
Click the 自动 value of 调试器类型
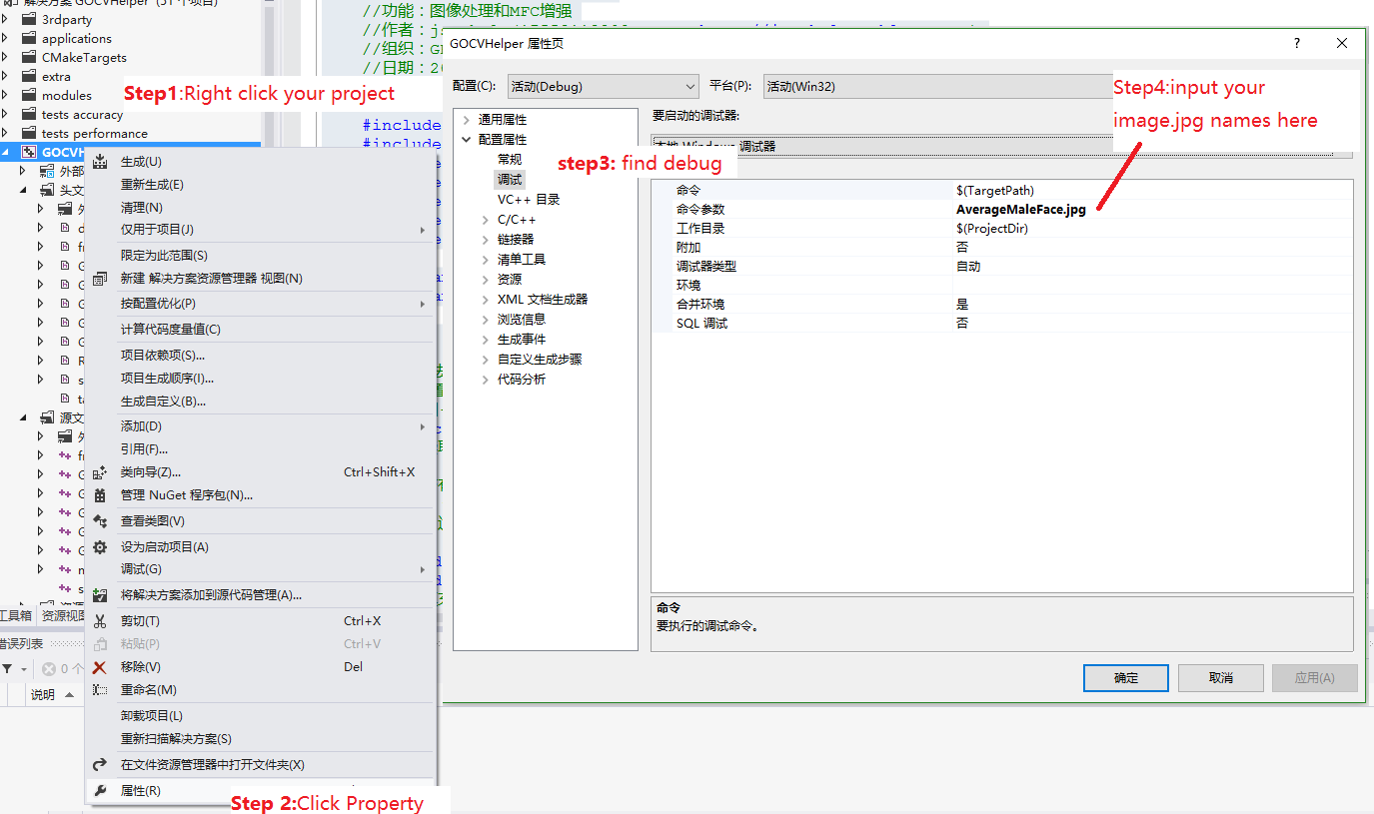[x=968, y=267]
